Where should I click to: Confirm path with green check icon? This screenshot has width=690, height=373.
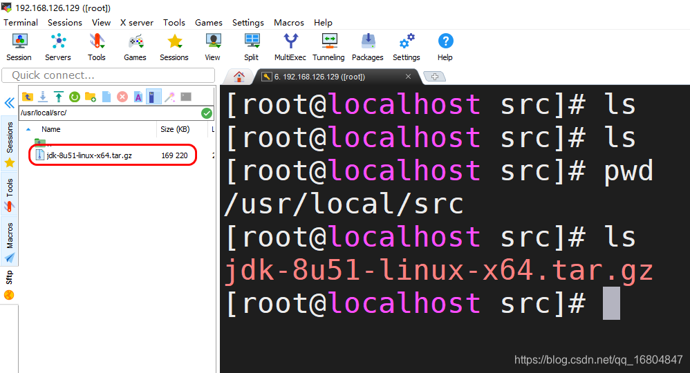coord(207,113)
